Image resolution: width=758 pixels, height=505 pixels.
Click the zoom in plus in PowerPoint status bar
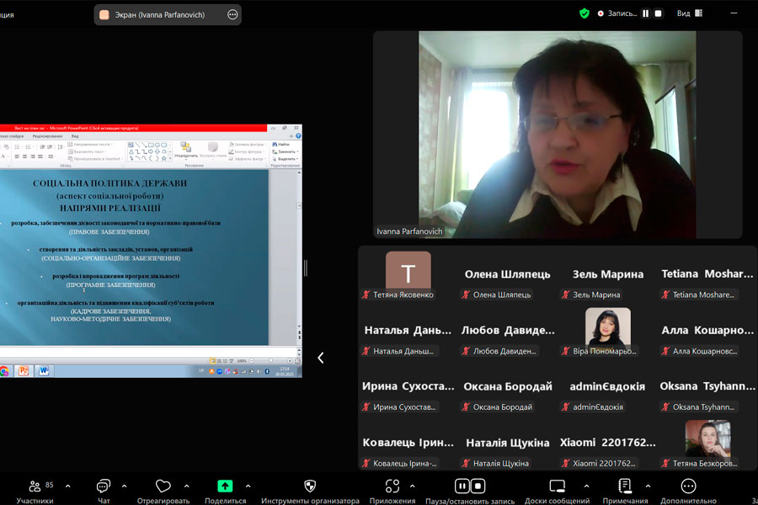(290, 361)
